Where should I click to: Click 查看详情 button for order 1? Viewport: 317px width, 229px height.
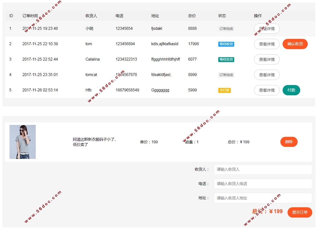[x=266, y=29]
